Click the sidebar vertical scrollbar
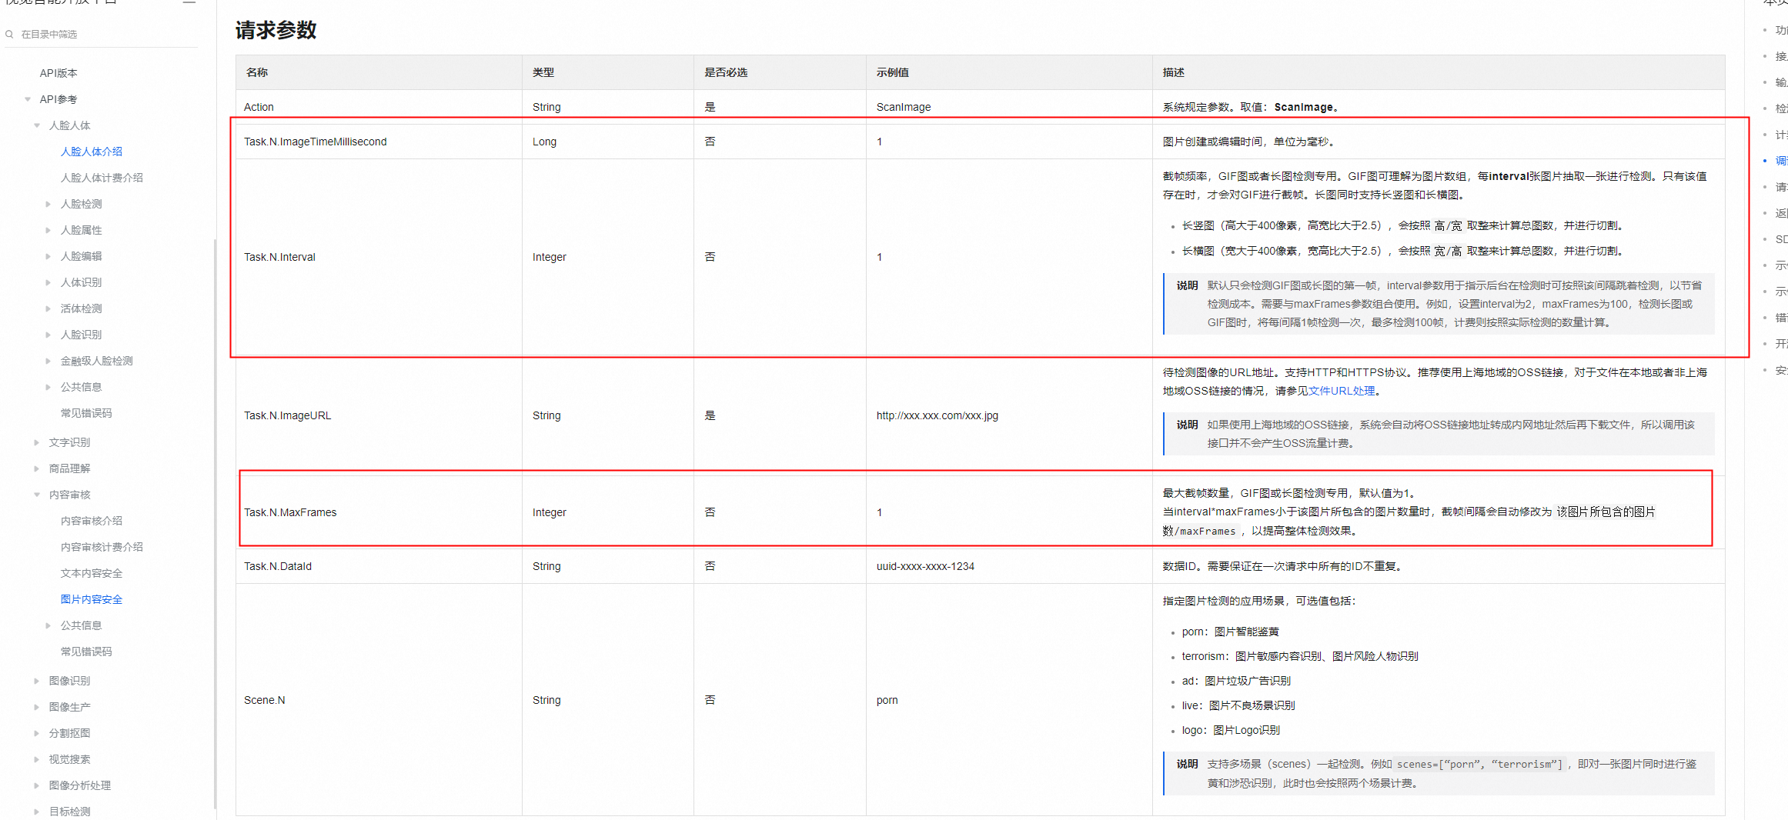1788x820 pixels. coord(215,523)
